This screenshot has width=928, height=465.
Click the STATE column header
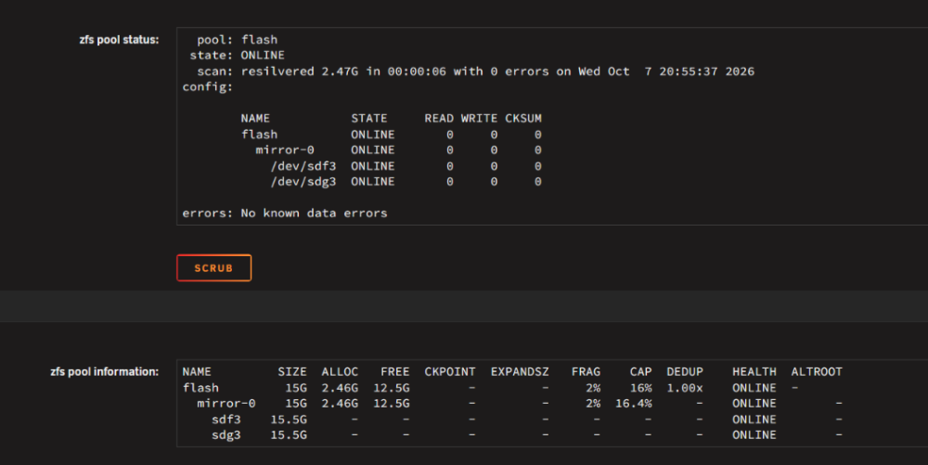click(x=369, y=118)
